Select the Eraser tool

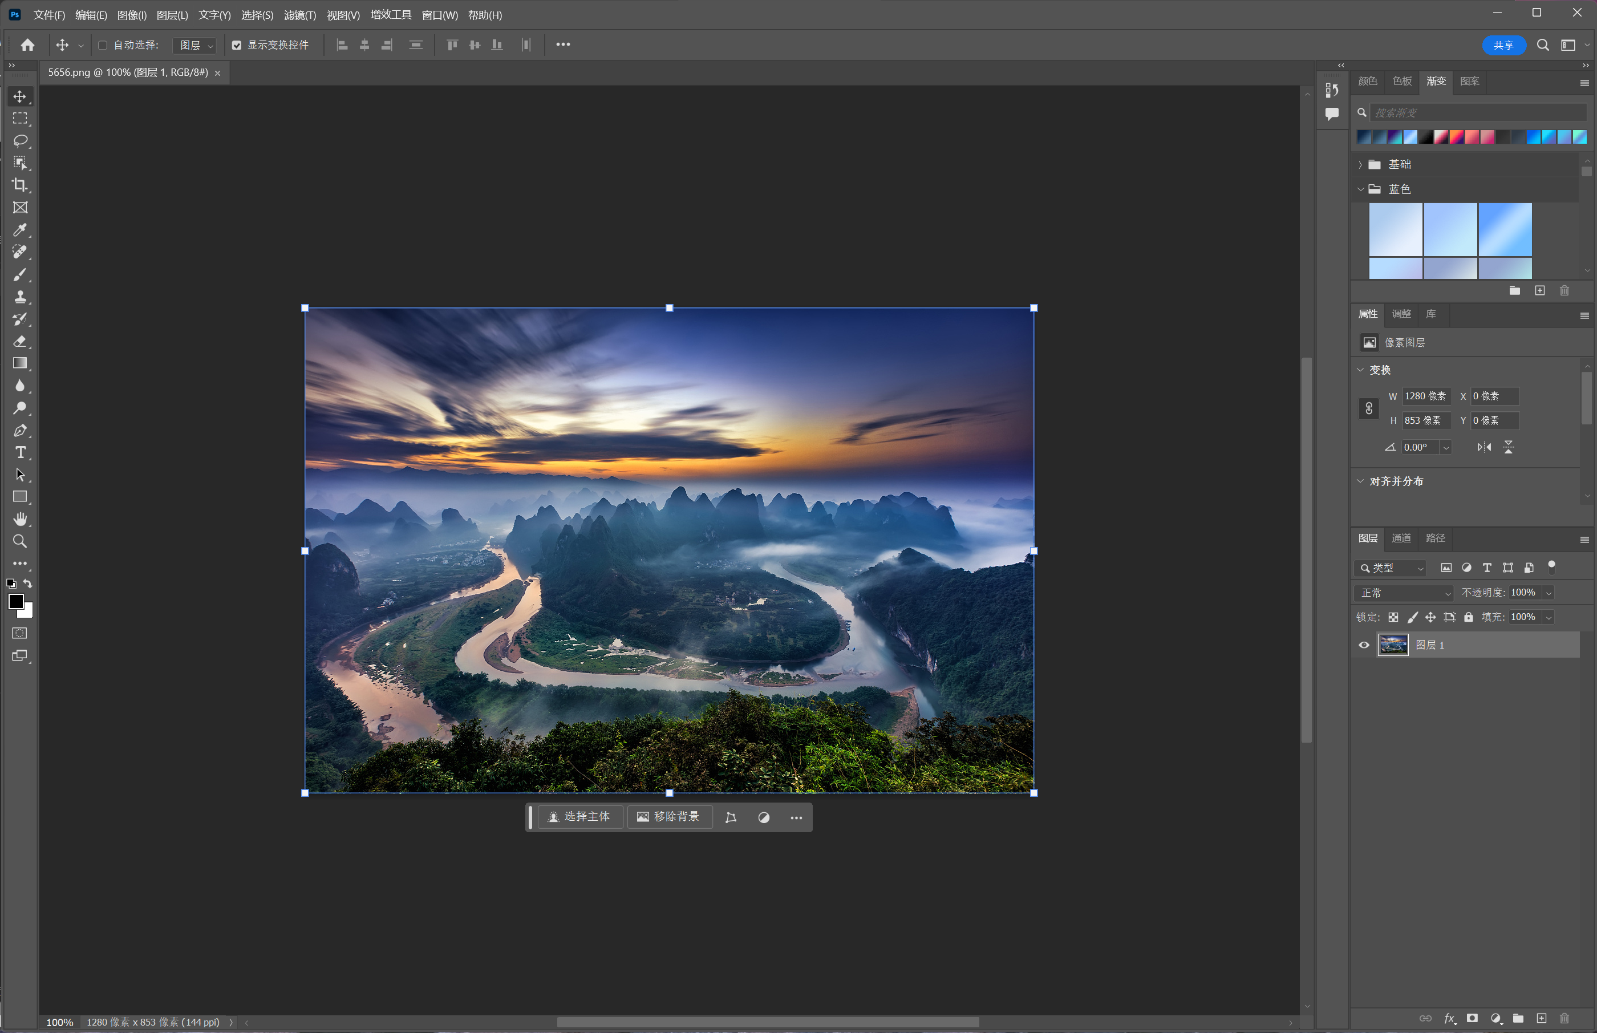tap(20, 342)
